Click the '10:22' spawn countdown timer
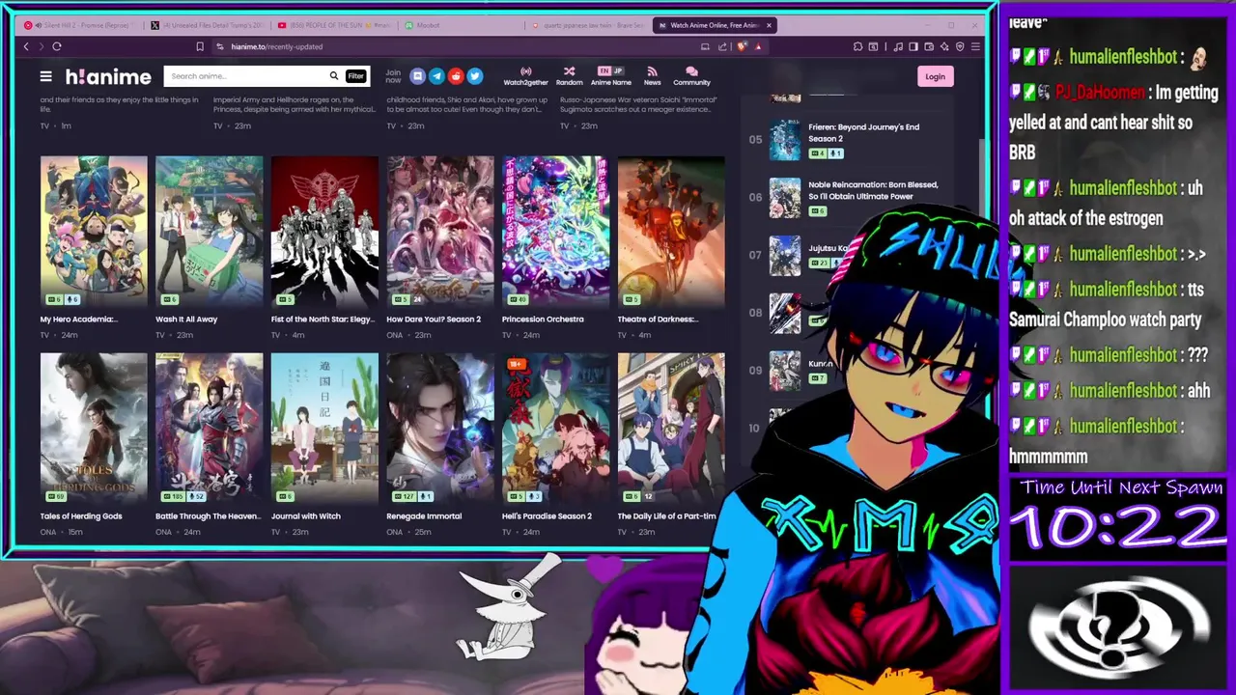The image size is (1236, 695). 1117,527
